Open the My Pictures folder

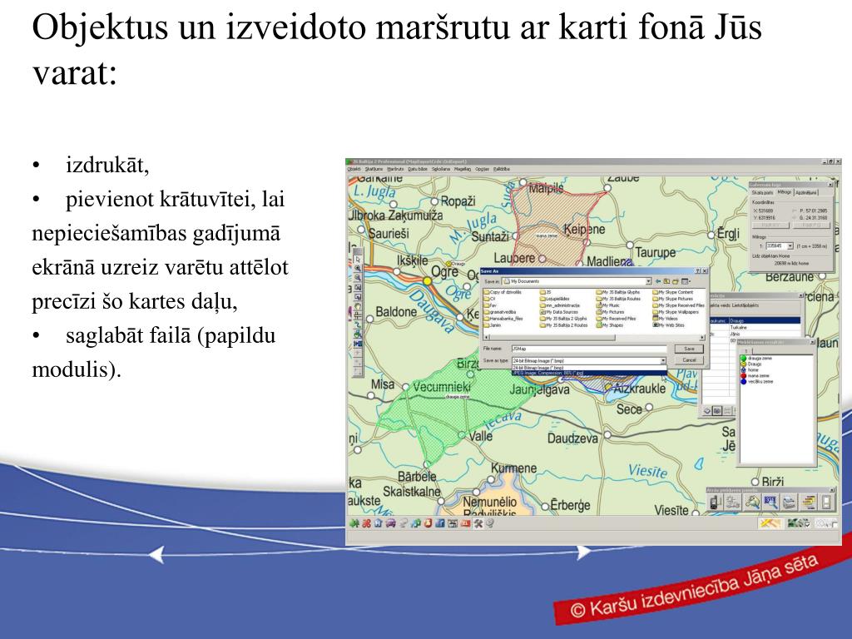pyautogui.click(x=610, y=312)
